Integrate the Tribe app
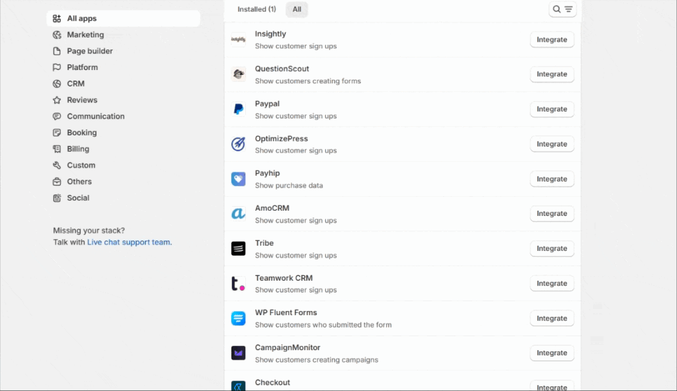 pos(552,248)
